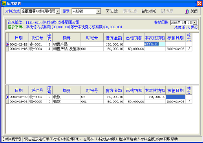Click the 保存 button label
Viewport: 203px width, 143px height.
170,11
